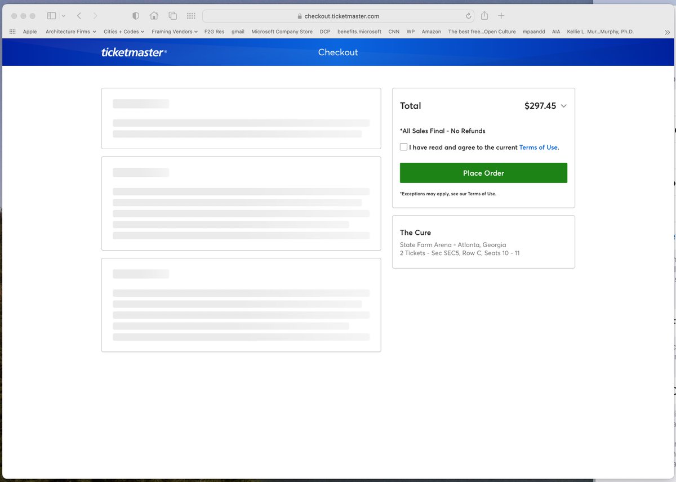This screenshot has height=482, width=676.
Task: Click the Checkout page heading
Action: tap(338, 52)
